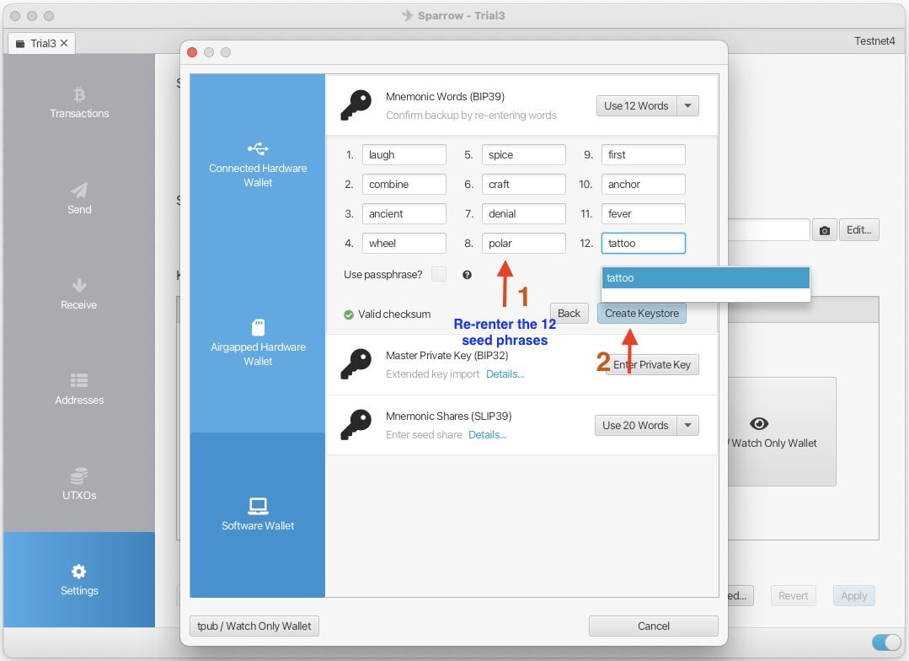Open the Send sidebar section
Viewport: 909px width, 661px height.
click(x=79, y=198)
